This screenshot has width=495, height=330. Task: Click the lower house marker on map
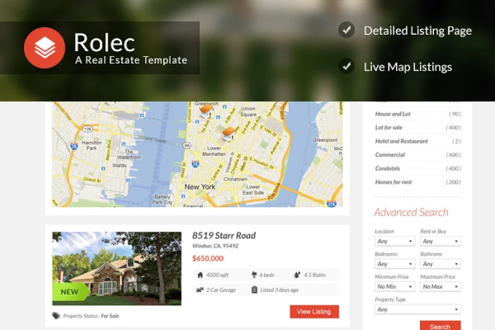[x=229, y=132]
